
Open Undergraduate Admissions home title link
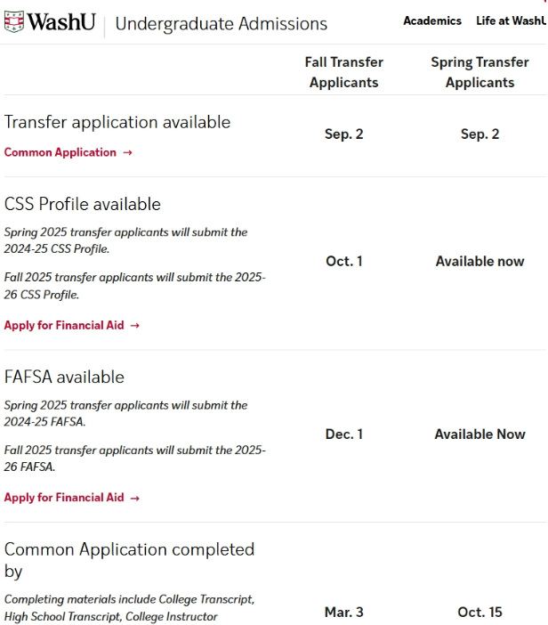[x=221, y=23]
